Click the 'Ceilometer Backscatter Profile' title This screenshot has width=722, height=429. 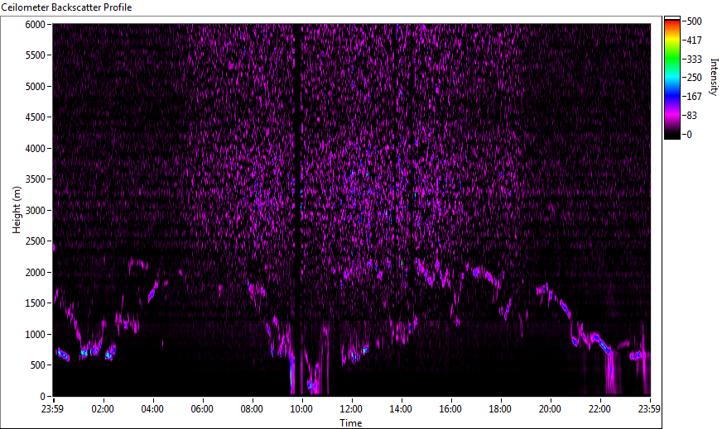point(66,7)
